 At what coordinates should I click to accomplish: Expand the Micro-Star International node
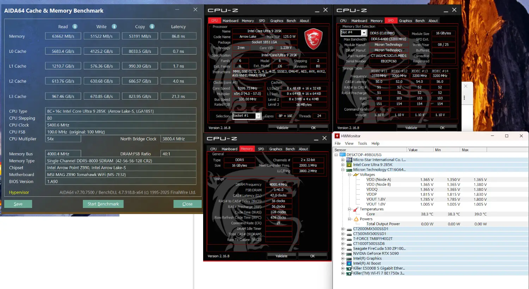click(343, 160)
